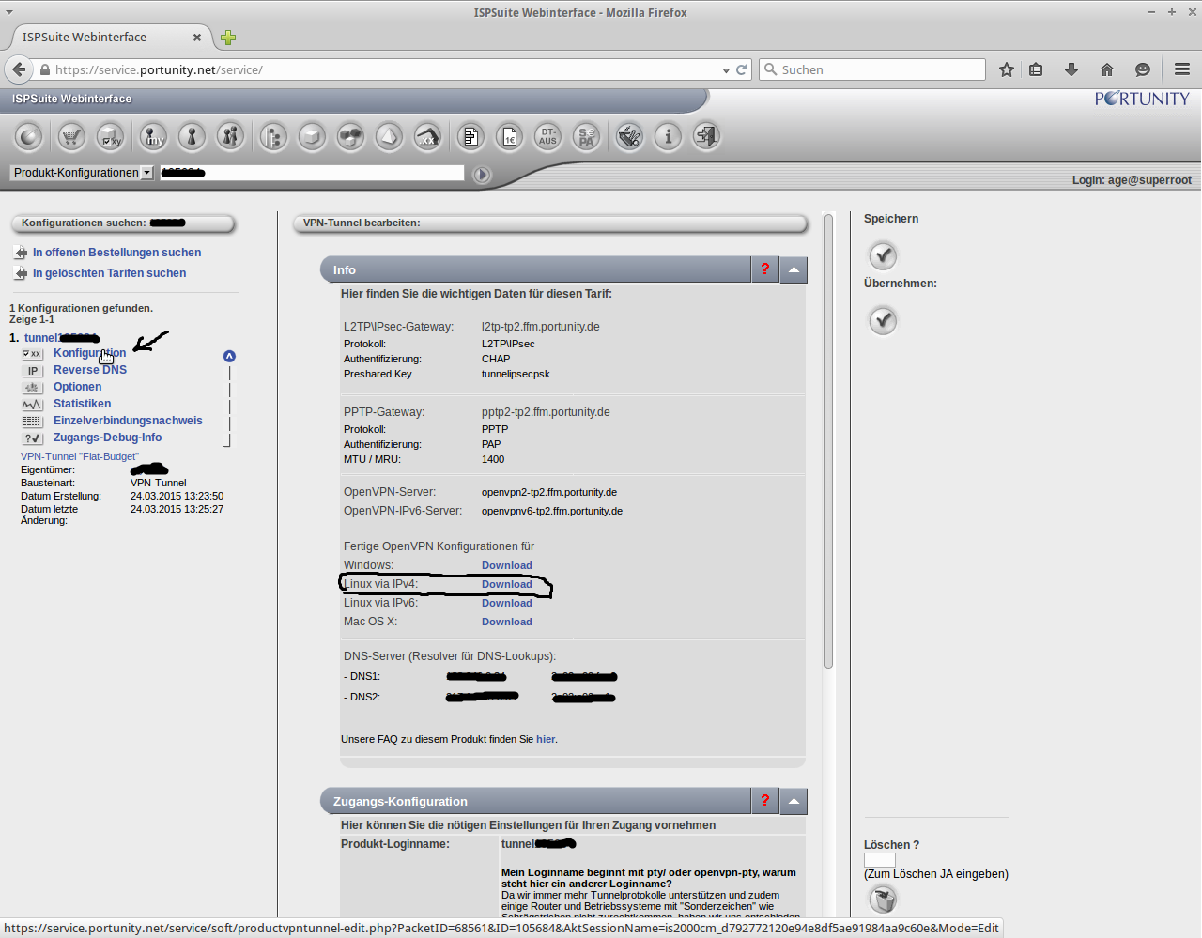Click the trash can delete icon
This screenshot has width=1202, height=938.
tap(883, 900)
